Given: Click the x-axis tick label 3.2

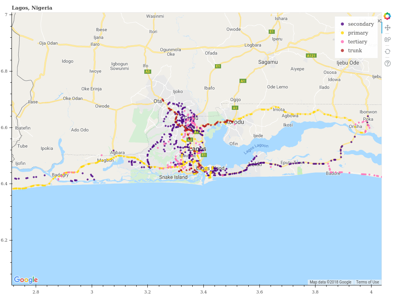Looking at the screenshot, I should (x=148, y=292).
